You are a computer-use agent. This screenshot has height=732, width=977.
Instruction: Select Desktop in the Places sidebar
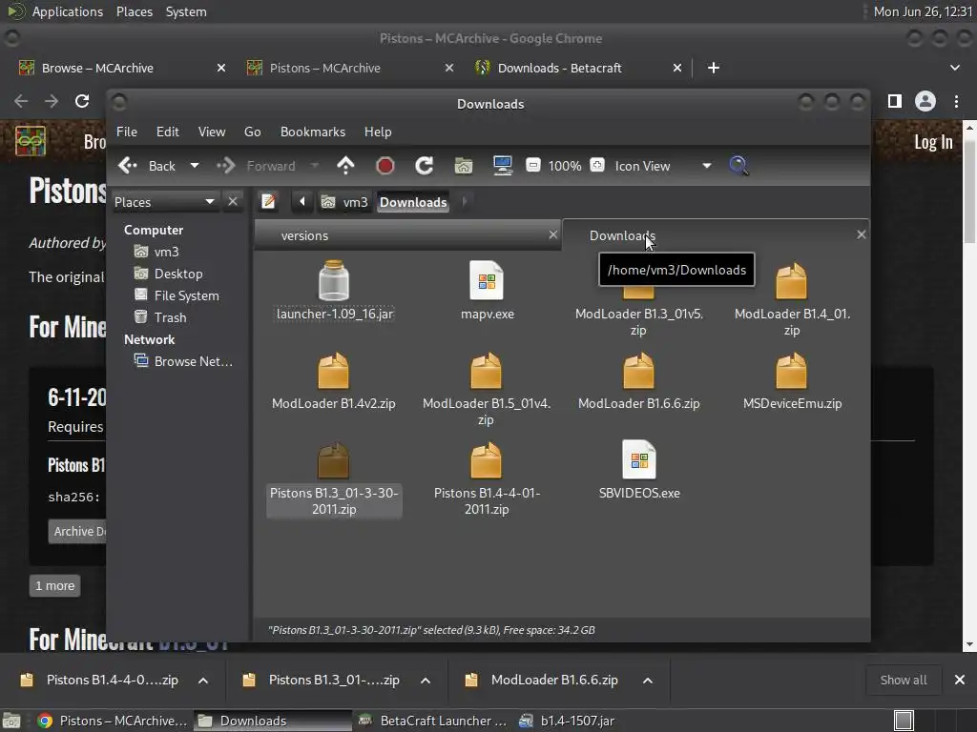tap(178, 274)
